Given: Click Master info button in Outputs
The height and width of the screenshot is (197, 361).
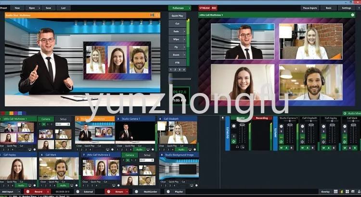Looking at the screenshot, I should tap(234, 136).
